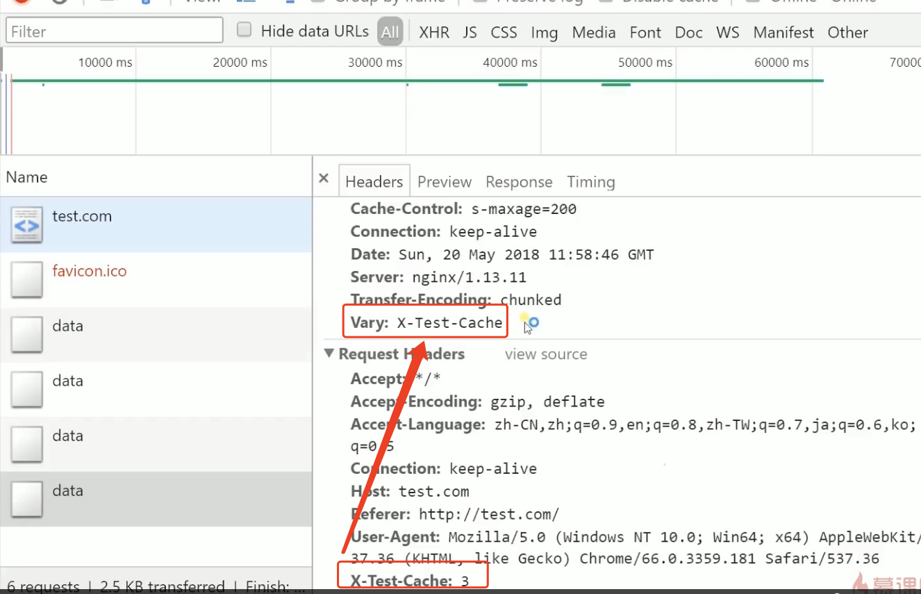
Task: Filter by Other type
Action: click(847, 33)
